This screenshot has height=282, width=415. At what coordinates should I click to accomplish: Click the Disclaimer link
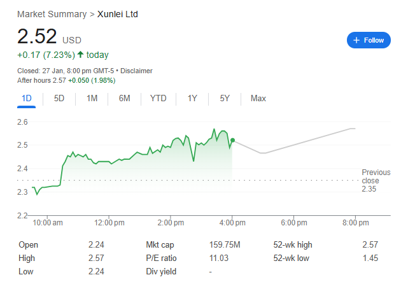(x=136, y=71)
